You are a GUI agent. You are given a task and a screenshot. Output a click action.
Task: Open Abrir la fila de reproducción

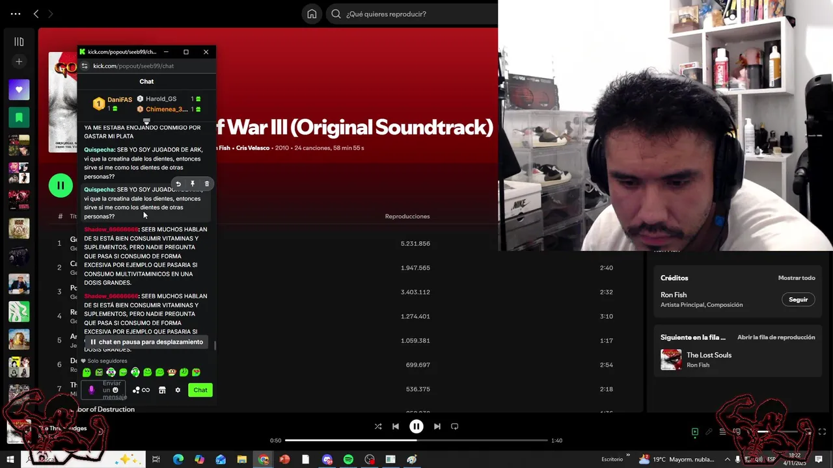point(776,337)
